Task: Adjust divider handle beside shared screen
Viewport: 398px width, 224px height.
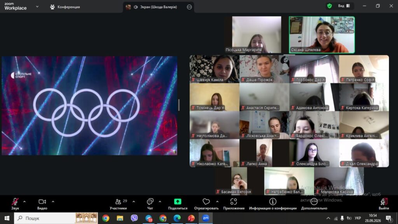Action: pyautogui.click(x=179, y=105)
